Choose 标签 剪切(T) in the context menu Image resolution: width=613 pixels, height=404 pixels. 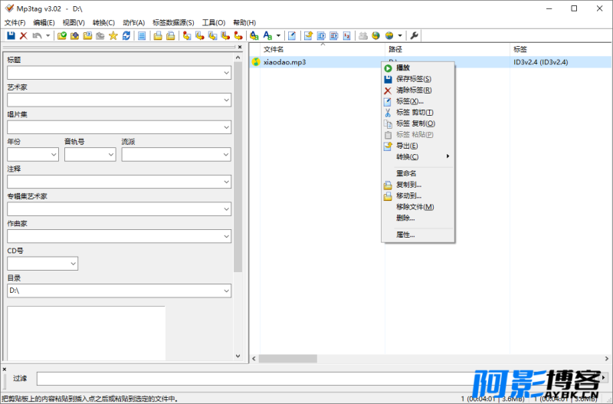418,112
